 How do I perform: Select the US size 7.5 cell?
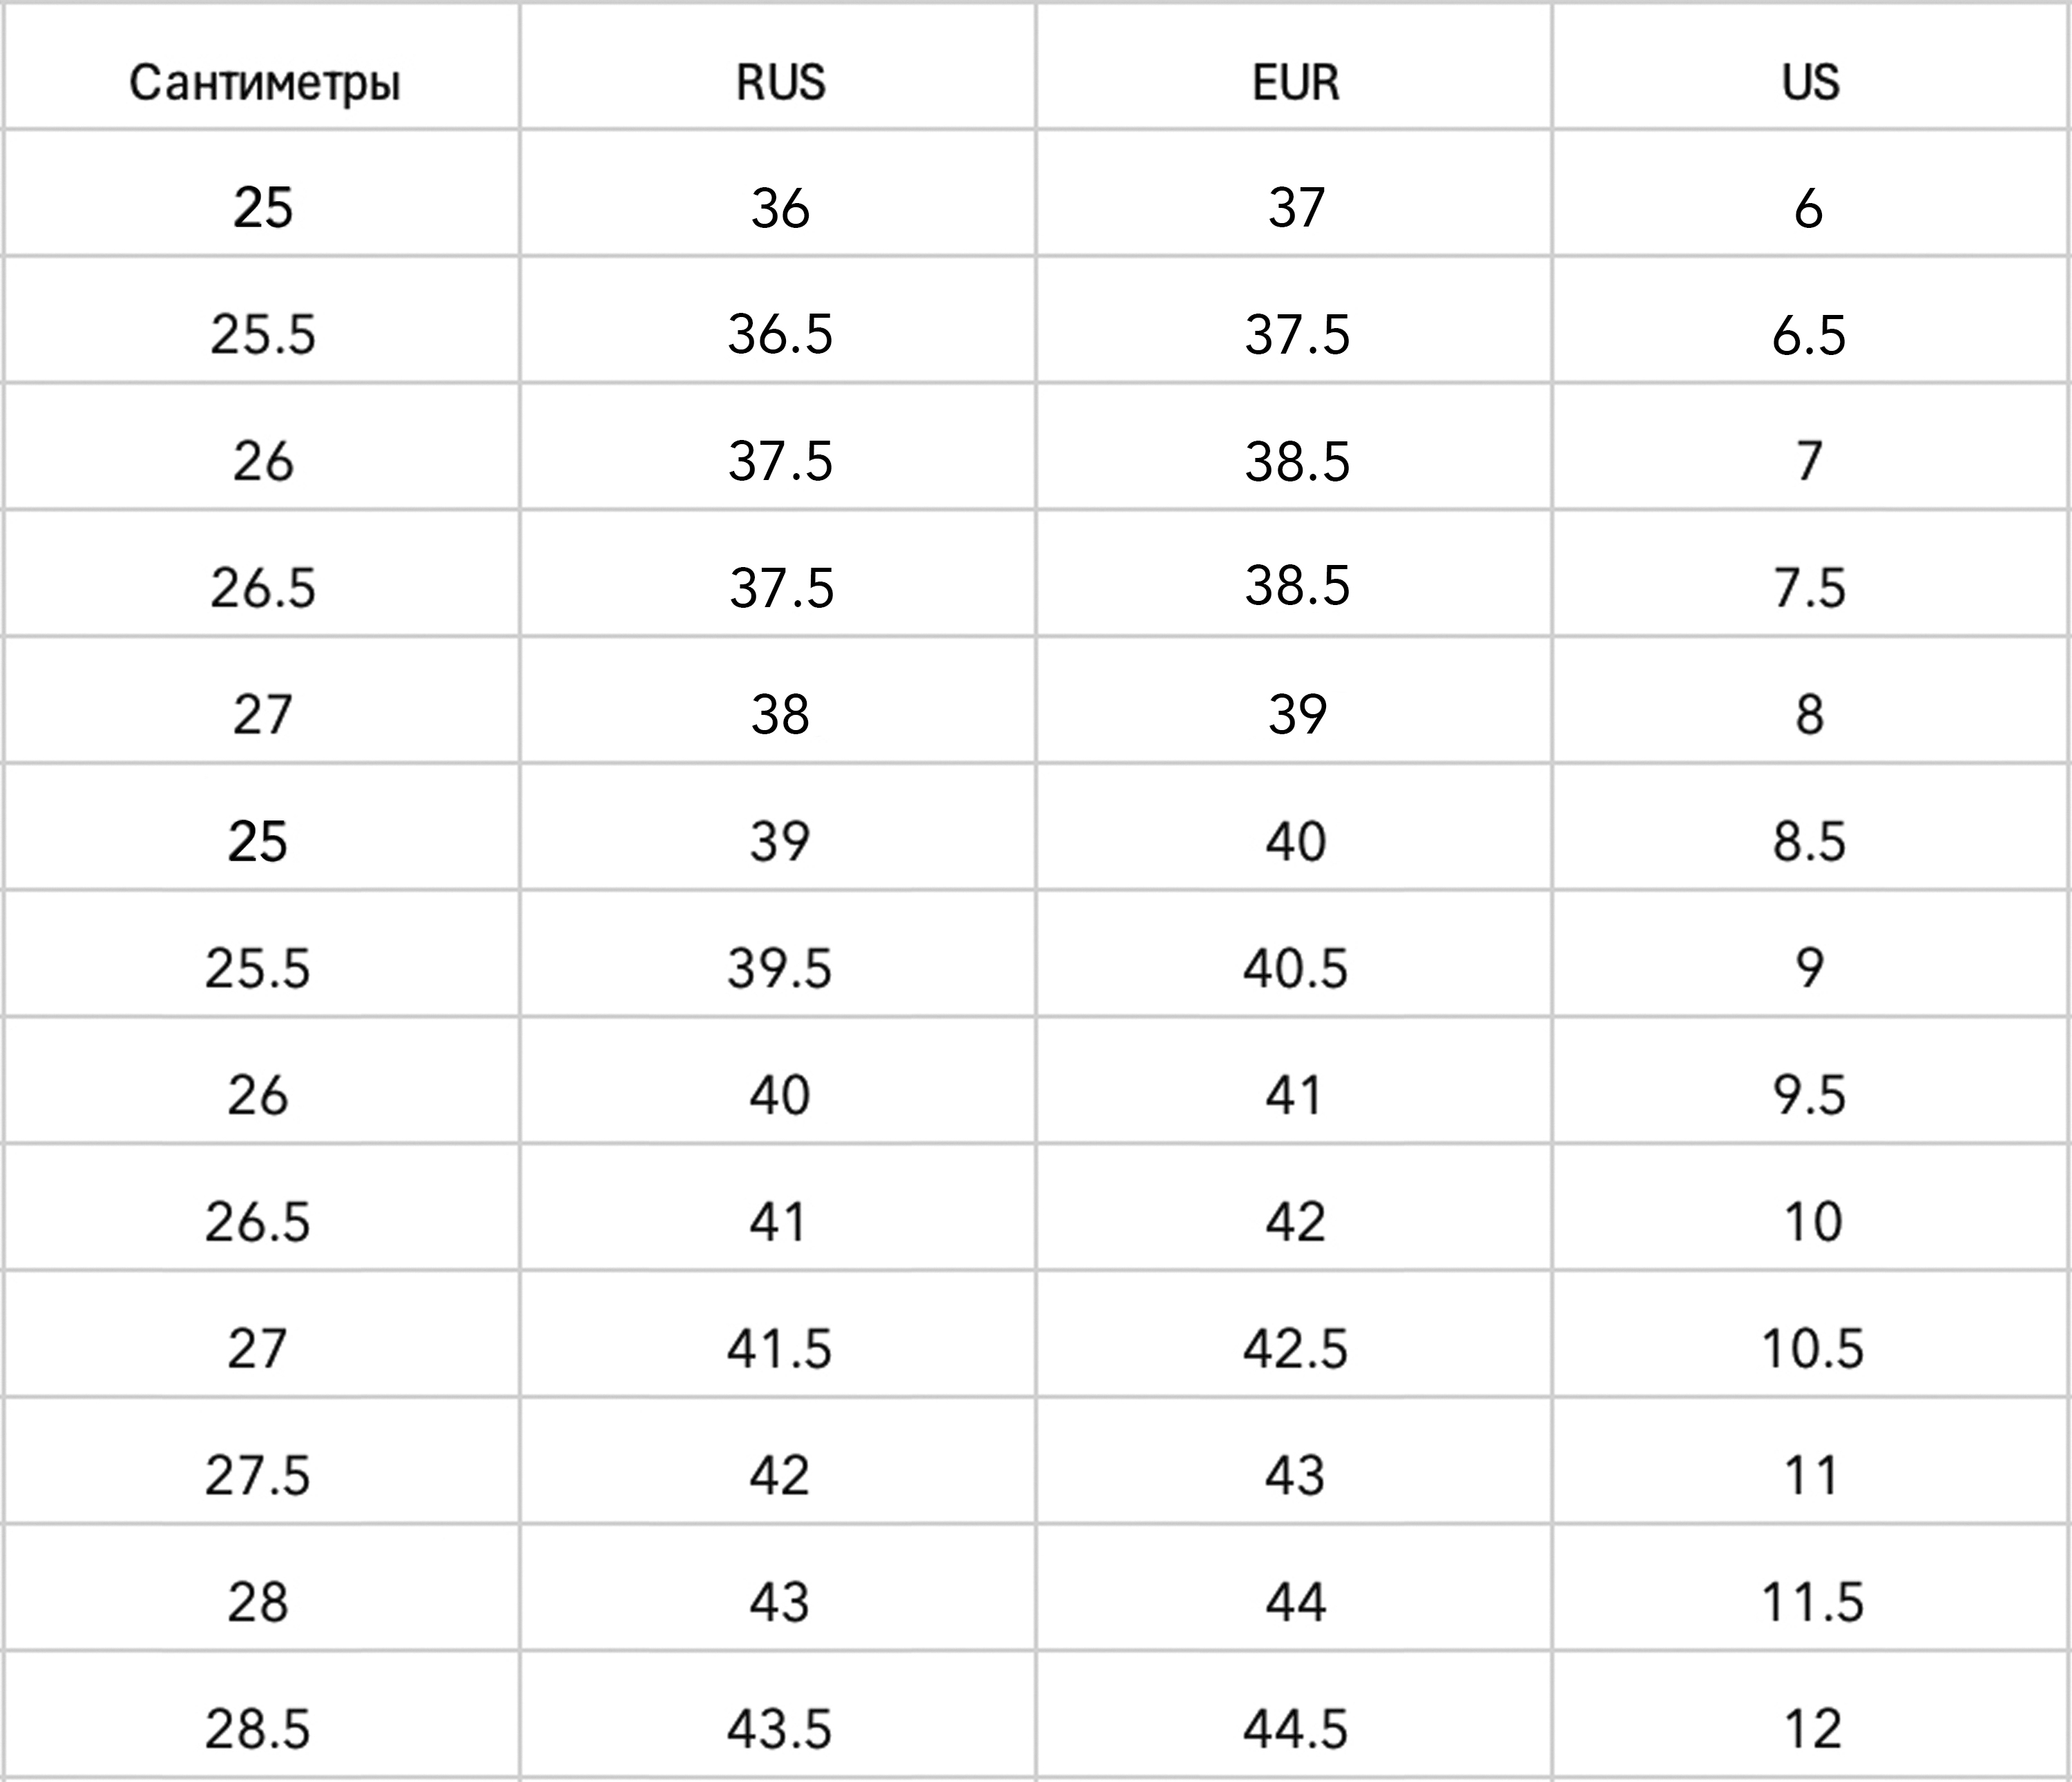pyautogui.click(x=1809, y=588)
